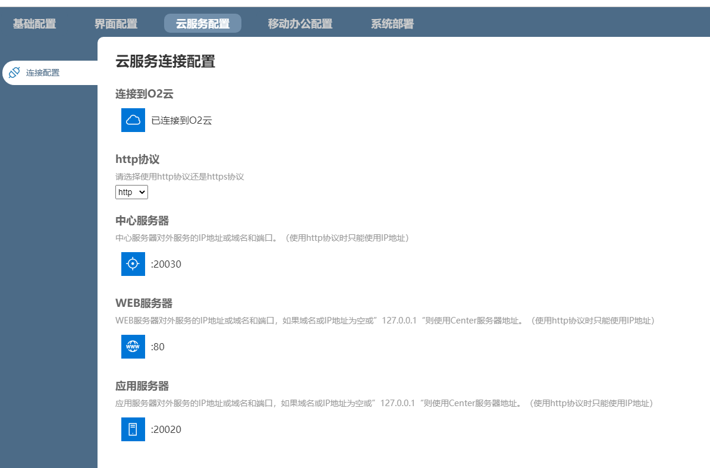Select 连接配置 label in the sidebar
The image size is (710, 468).
pos(43,73)
